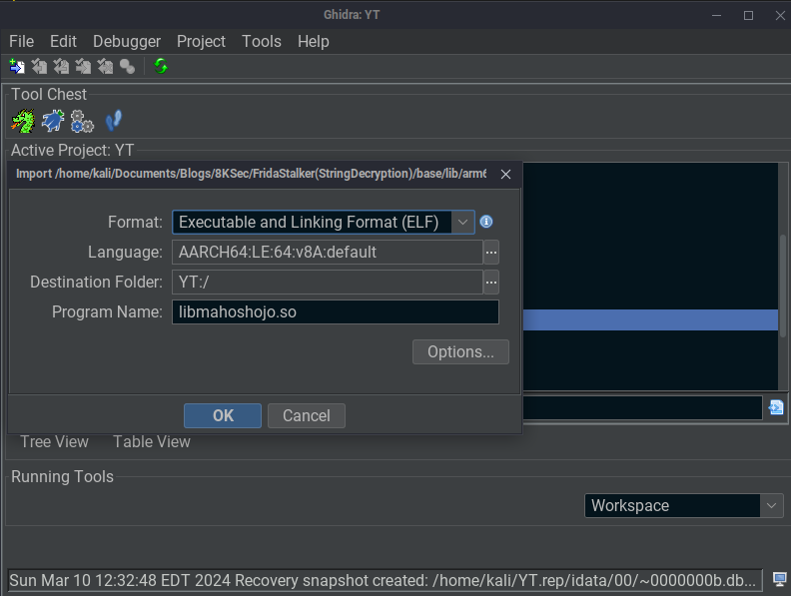Open the Emulator gears tool
This screenshot has height=596, width=791.
pyautogui.click(x=82, y=122)
